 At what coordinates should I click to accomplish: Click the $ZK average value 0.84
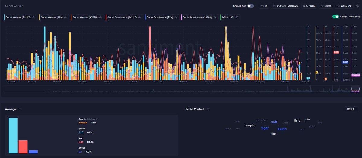81,142
